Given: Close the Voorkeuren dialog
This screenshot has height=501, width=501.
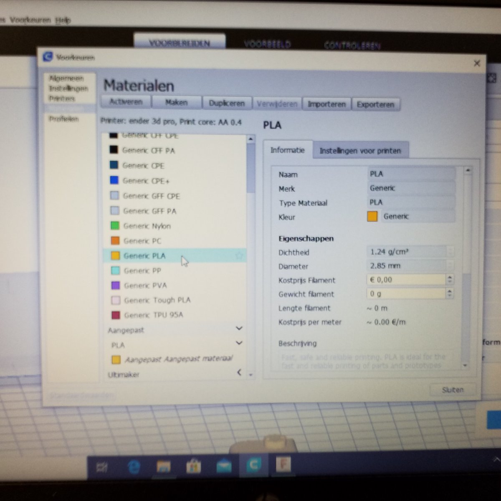Looking at the screenshot, I should (x=477, y=63).
